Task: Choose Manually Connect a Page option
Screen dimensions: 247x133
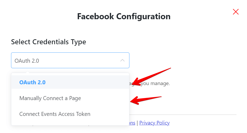Action: 50,98
